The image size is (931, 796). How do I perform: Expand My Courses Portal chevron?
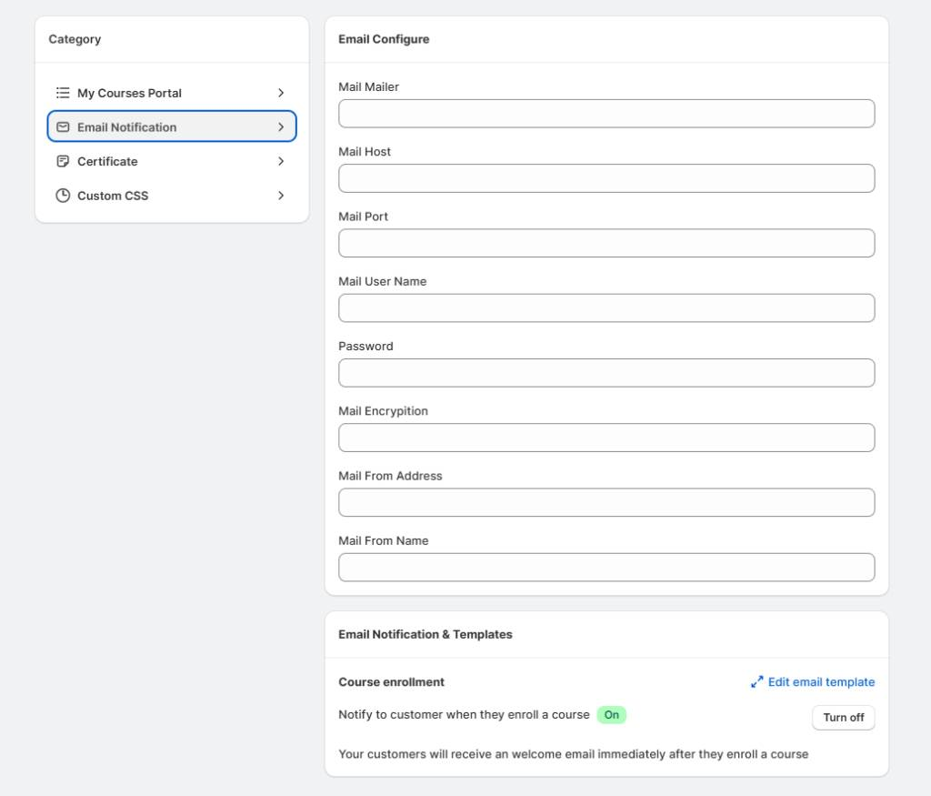pyautogui.click(x=281, y=93)
